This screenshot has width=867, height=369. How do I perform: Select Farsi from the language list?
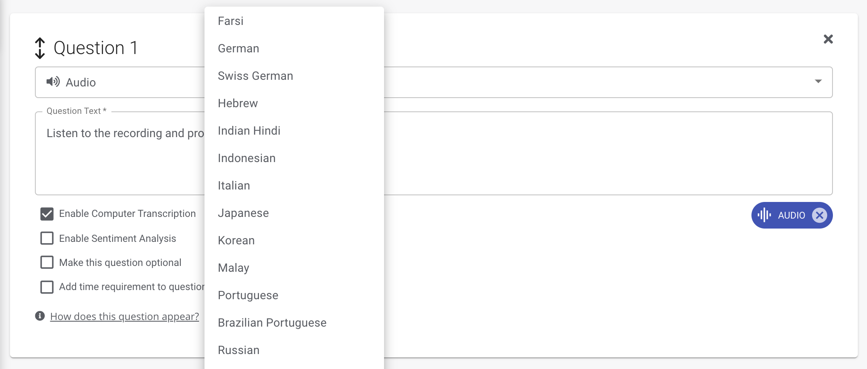(231, 21)
